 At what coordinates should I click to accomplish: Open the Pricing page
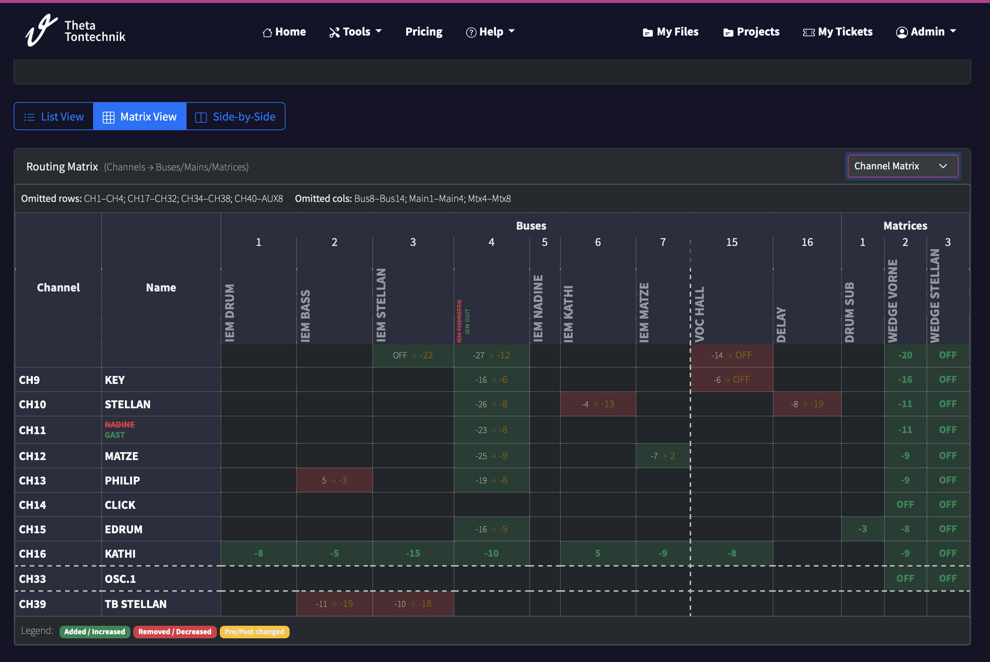click(x=424, y=32)
